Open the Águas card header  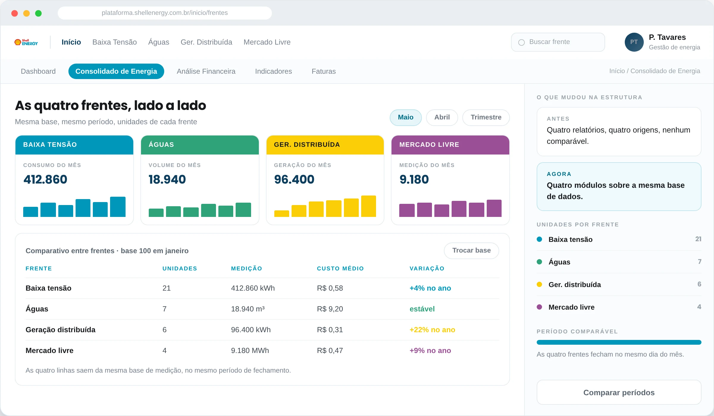[x=200, y=145]
